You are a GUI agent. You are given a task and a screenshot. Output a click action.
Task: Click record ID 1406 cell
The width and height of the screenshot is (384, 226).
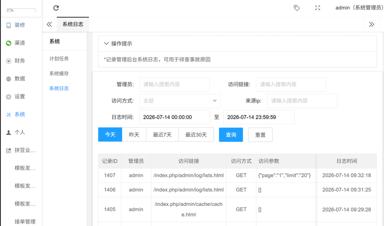coord(110,190)
